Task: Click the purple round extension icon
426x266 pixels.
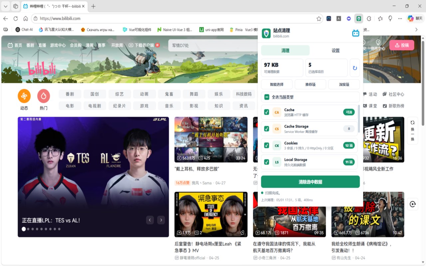Action: [349, 19]
